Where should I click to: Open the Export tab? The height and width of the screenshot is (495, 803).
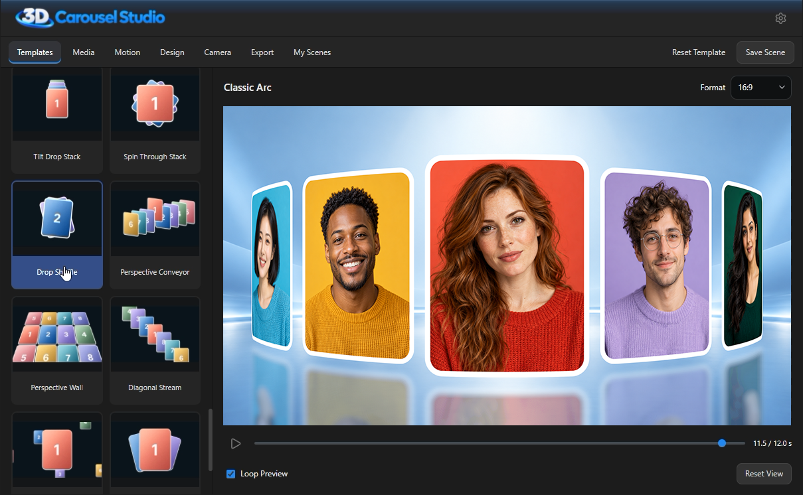click(262, 52)
